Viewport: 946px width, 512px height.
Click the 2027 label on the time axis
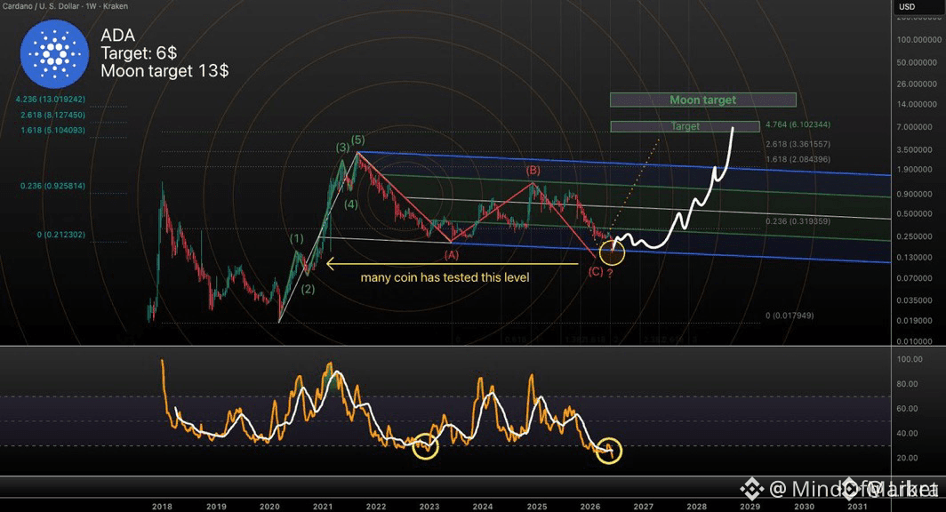click(643, 507)
